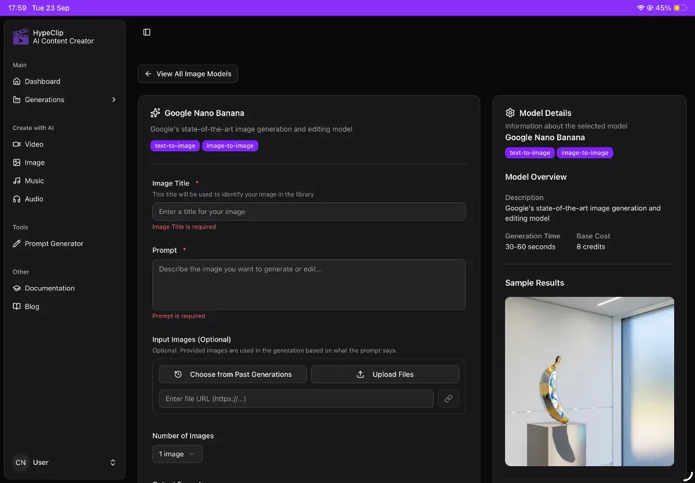Expand the Generations submenu chevron

114,100
